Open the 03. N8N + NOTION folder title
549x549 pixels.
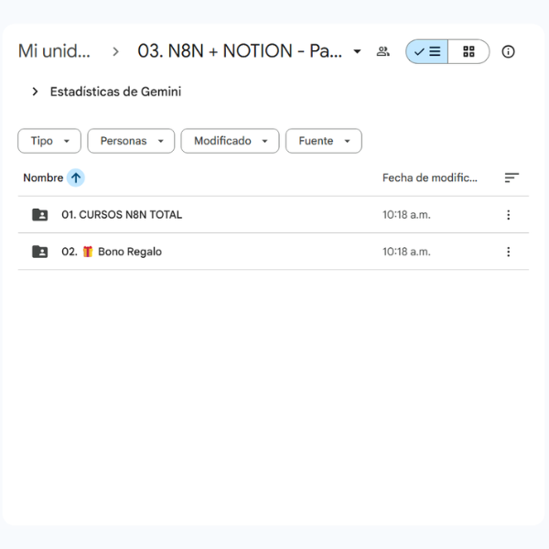240,51
